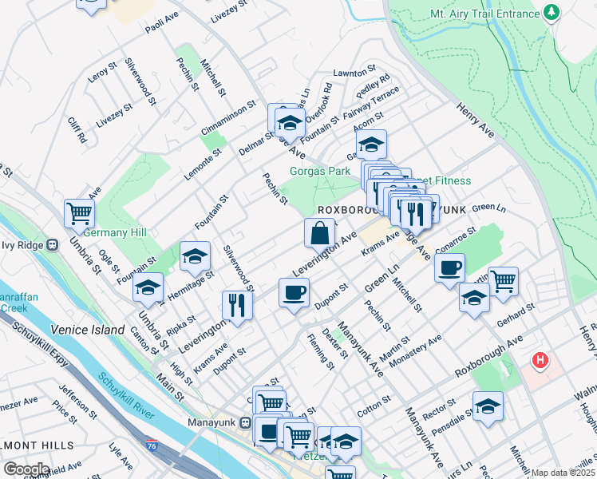Click the Fleming St label
The image size is (597, 479).
321,352
